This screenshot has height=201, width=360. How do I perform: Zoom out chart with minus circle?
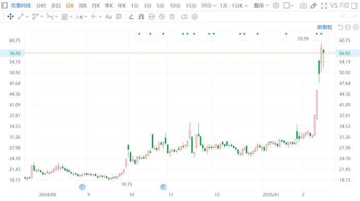coord(348,27)
